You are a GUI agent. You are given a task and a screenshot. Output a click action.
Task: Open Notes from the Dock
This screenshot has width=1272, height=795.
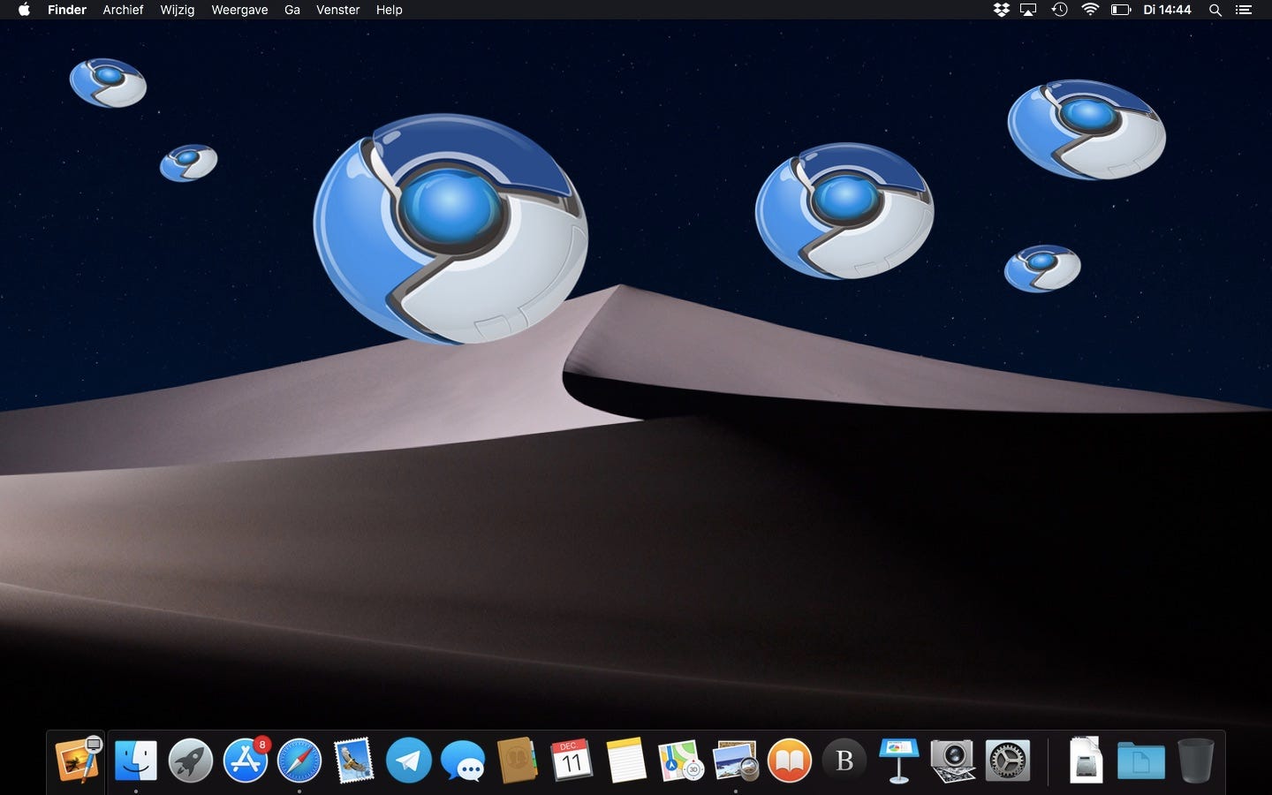pos(626,761)
